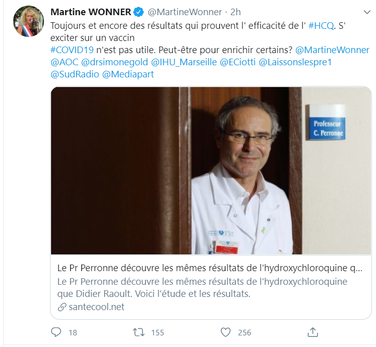The height and width of the screenshot is (347, 376).
Task: Open the 2h tweet timestamp
Action: tap(236, 12)
